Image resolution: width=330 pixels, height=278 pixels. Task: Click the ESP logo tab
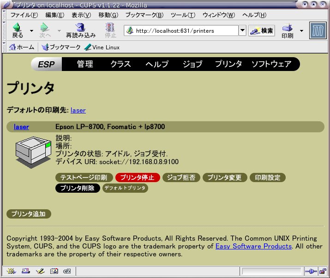click(x=46, y=64)
